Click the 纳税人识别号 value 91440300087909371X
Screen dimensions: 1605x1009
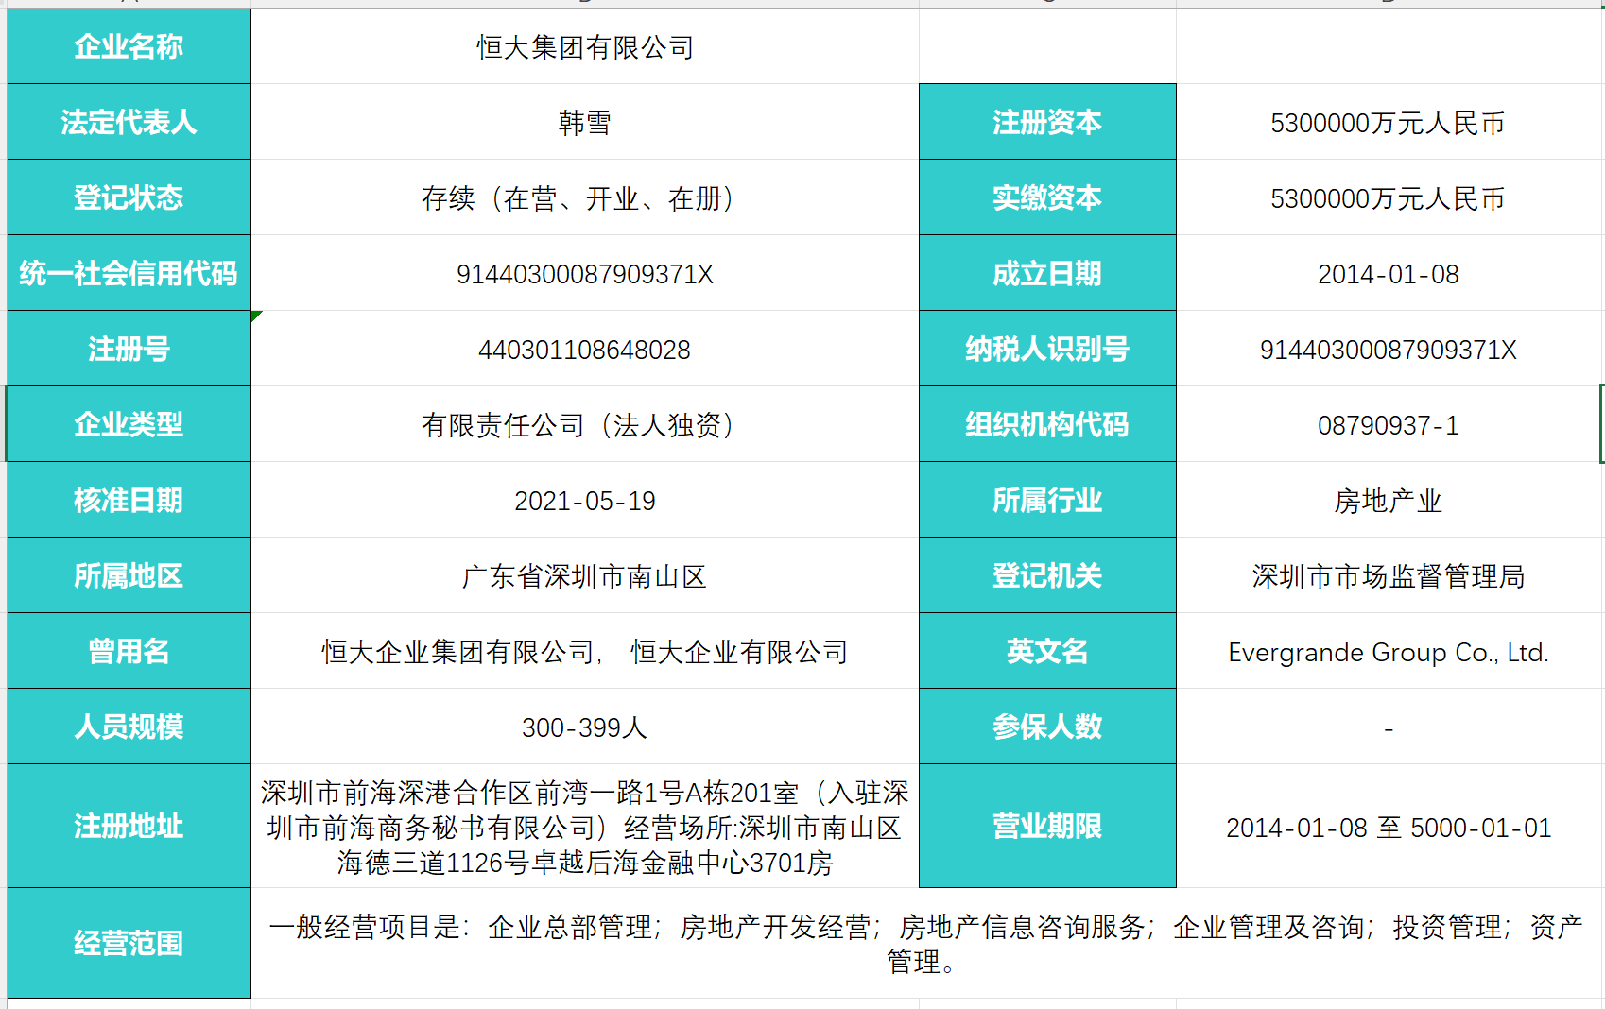tap(1389, 349)
